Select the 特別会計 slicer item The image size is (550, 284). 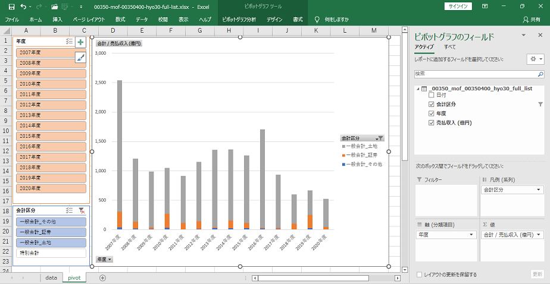coord(51,253)
